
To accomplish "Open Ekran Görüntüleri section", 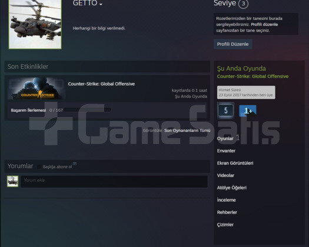I will [x=235, y=163].
